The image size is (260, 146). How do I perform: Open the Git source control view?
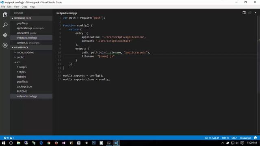click(x=5, y=35)
